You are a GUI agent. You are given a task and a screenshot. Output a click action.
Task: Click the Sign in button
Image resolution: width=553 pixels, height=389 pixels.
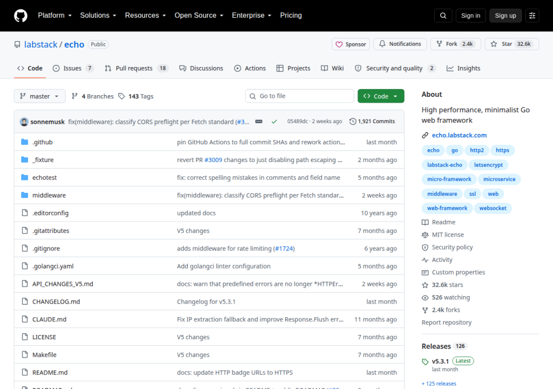click(470, 16)
